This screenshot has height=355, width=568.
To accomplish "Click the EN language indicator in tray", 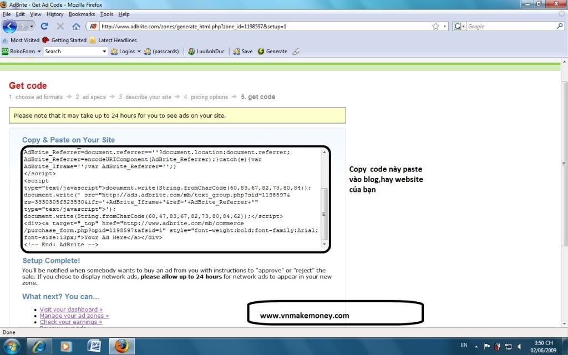I will [464, 346].
